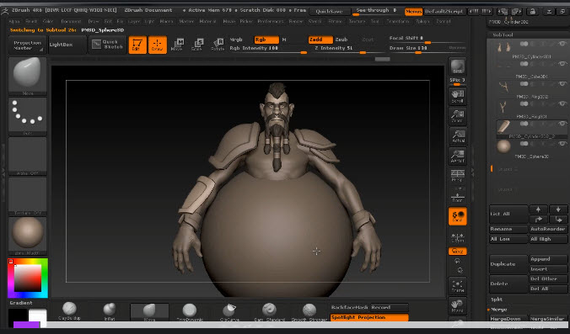This screenshot has height=334, width=570.
Task: Toggle the orange Local transform button
Action: 457,216
